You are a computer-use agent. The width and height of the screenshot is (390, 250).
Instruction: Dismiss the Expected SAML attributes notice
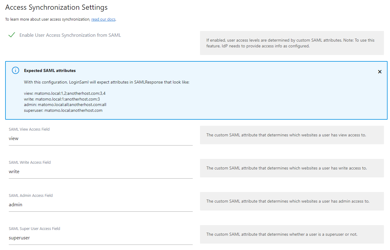[380, 72]
